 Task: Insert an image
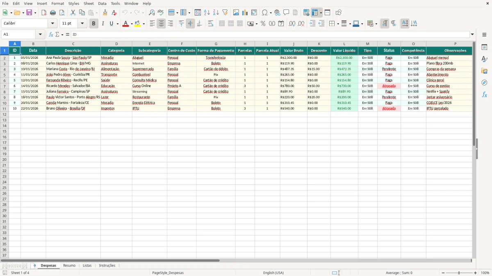pos(236,13)
